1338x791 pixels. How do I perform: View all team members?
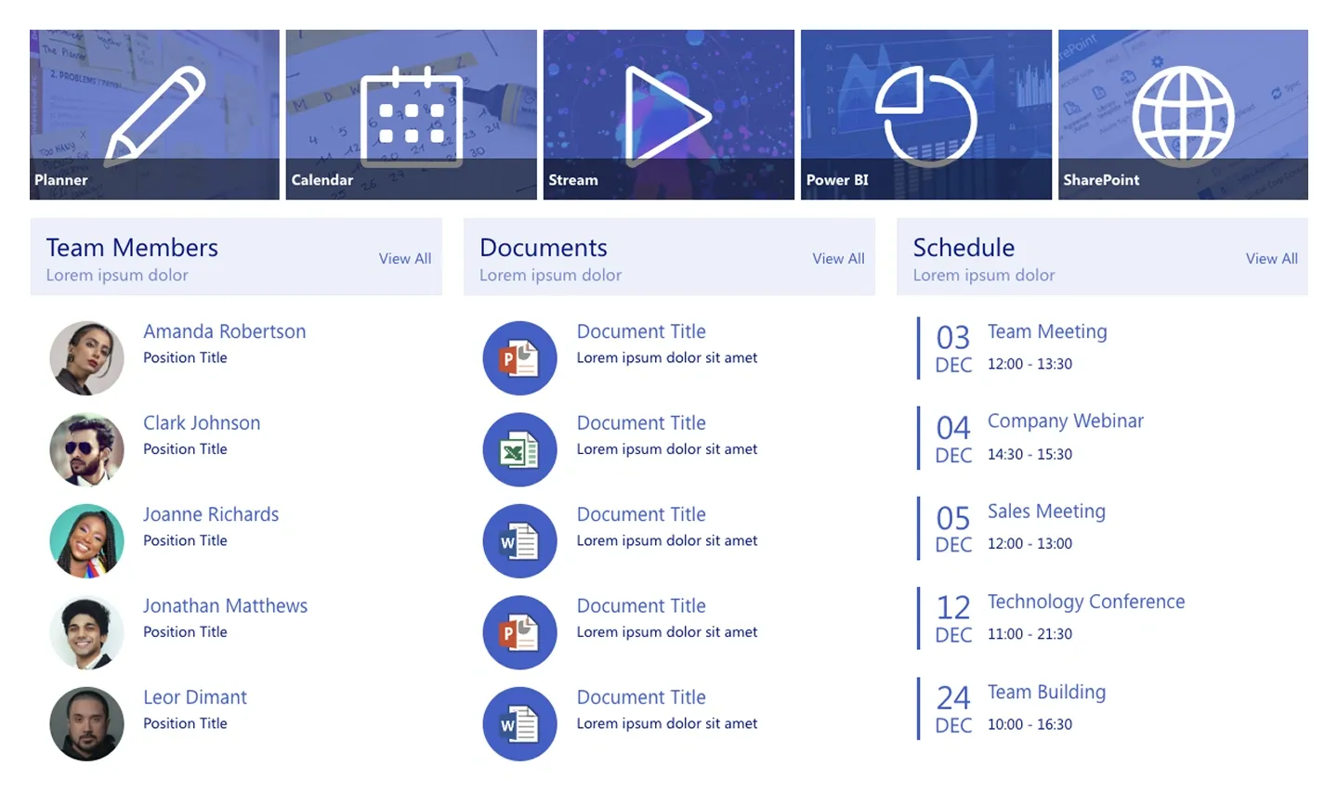[405, 259]
